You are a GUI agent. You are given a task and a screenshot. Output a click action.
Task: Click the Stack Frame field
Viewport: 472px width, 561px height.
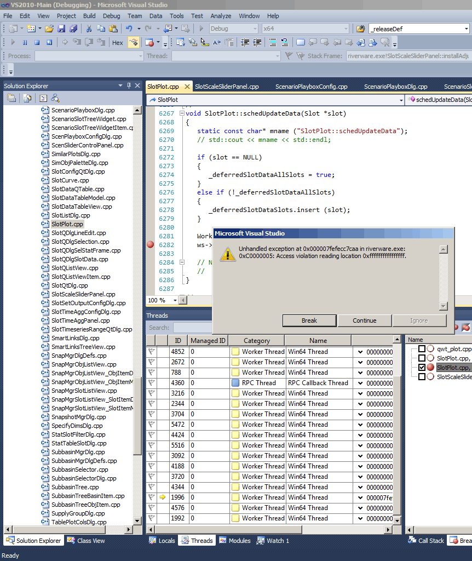[x=408, y=56]
